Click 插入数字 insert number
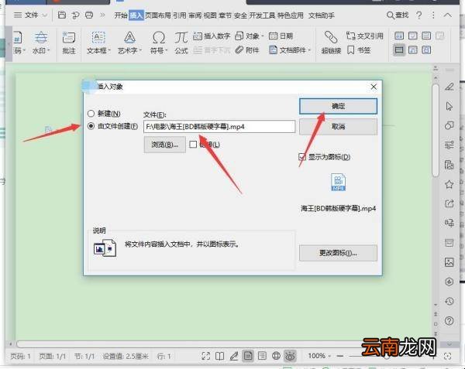The height and width of the screenshot is (369, 465). pyautogui.click(x=212, y=36)
